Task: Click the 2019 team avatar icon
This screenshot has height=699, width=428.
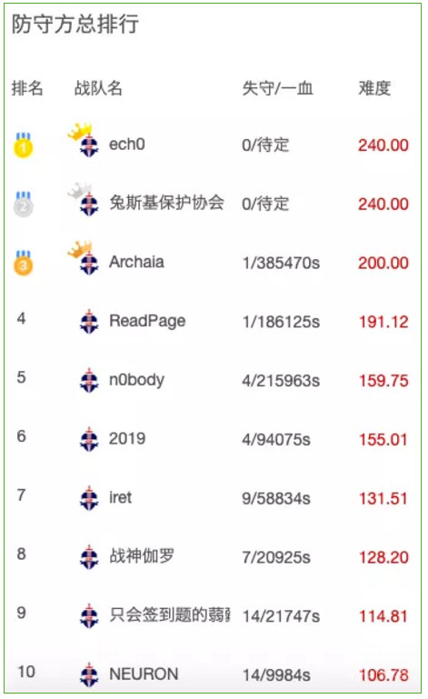Action: [x=89, y=439]
